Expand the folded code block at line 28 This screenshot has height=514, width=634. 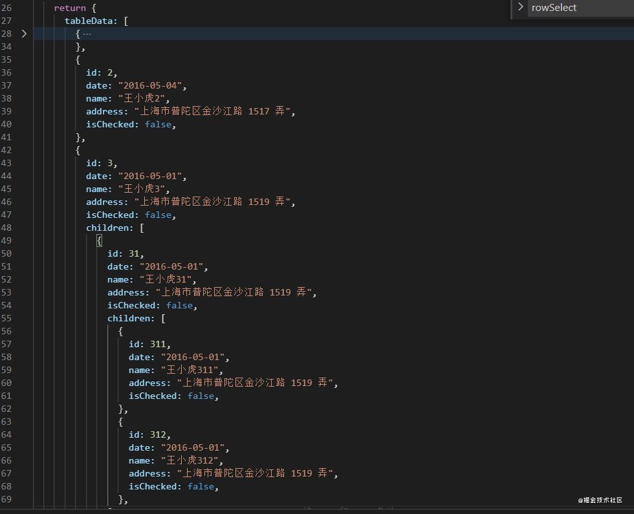click(24, 34)
